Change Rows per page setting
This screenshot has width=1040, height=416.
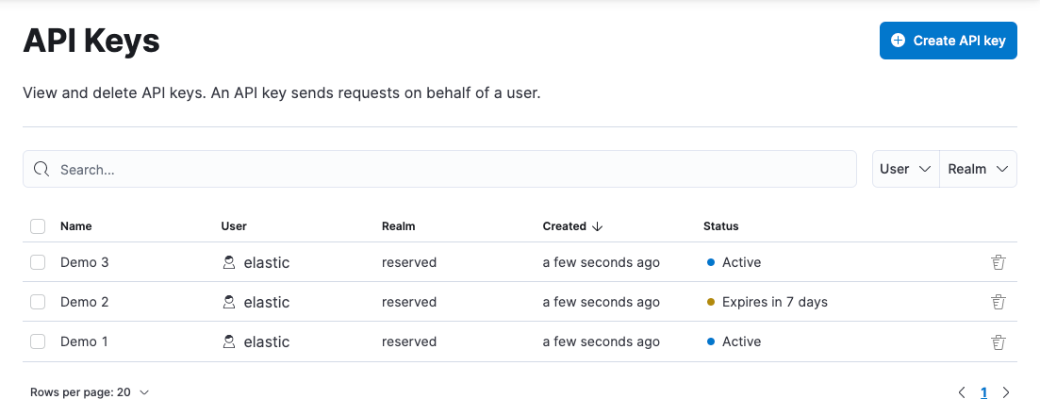90,392
